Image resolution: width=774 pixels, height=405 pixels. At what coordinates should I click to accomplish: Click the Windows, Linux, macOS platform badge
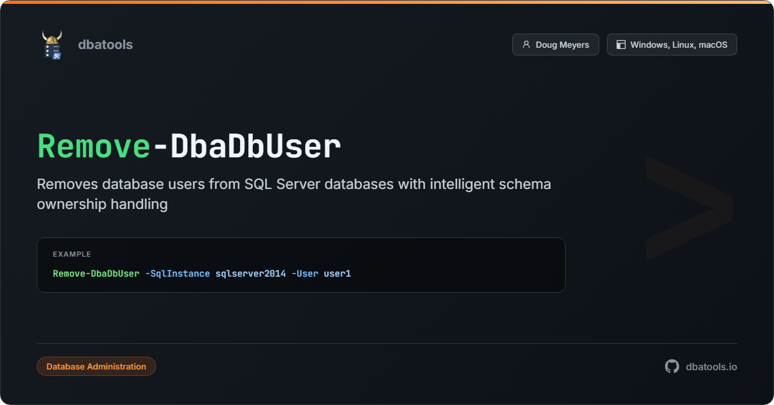(671, 45)
